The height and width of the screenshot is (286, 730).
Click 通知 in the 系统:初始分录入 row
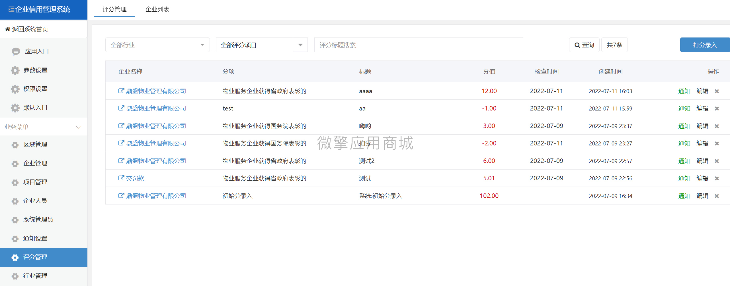pos(684,196)
